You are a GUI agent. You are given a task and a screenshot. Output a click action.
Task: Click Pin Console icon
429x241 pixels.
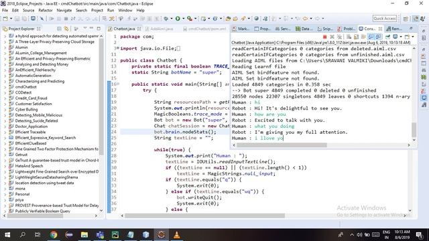coord(387,37)
